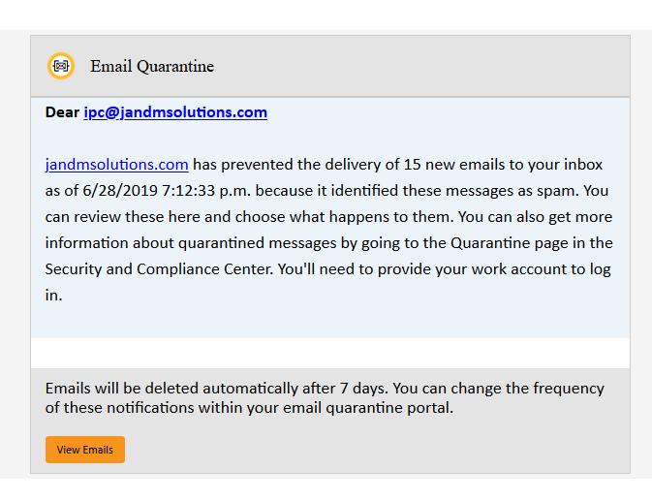Click the "Quarantine page" text
This screenshot has height=501, width=652.
(539, 242)
